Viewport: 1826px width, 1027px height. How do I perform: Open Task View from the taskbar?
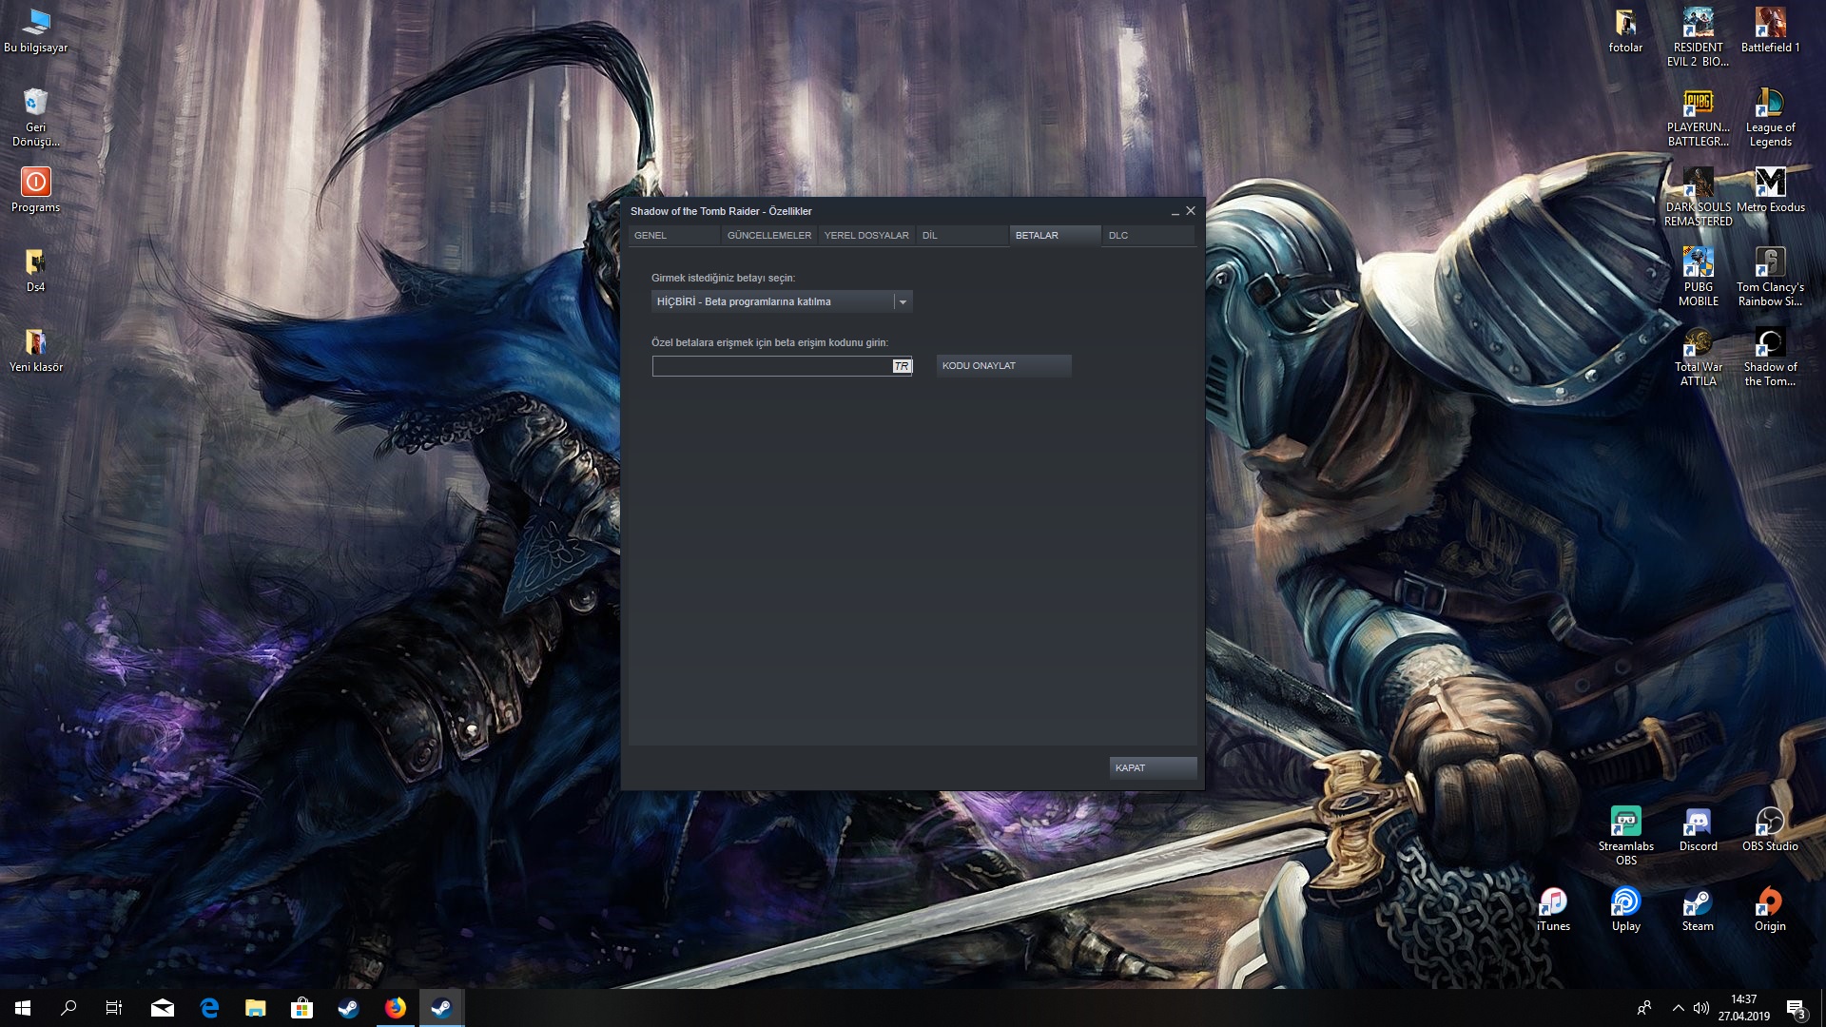114,1008
